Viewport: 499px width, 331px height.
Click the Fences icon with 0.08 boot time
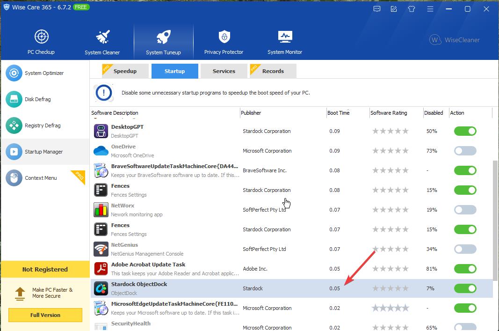pos(101,190)
